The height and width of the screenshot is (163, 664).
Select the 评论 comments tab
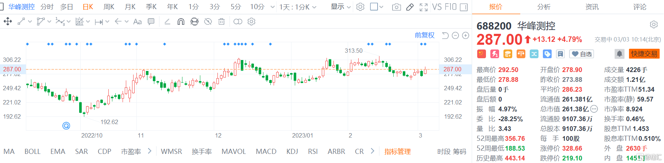click(x=640, y=7)
